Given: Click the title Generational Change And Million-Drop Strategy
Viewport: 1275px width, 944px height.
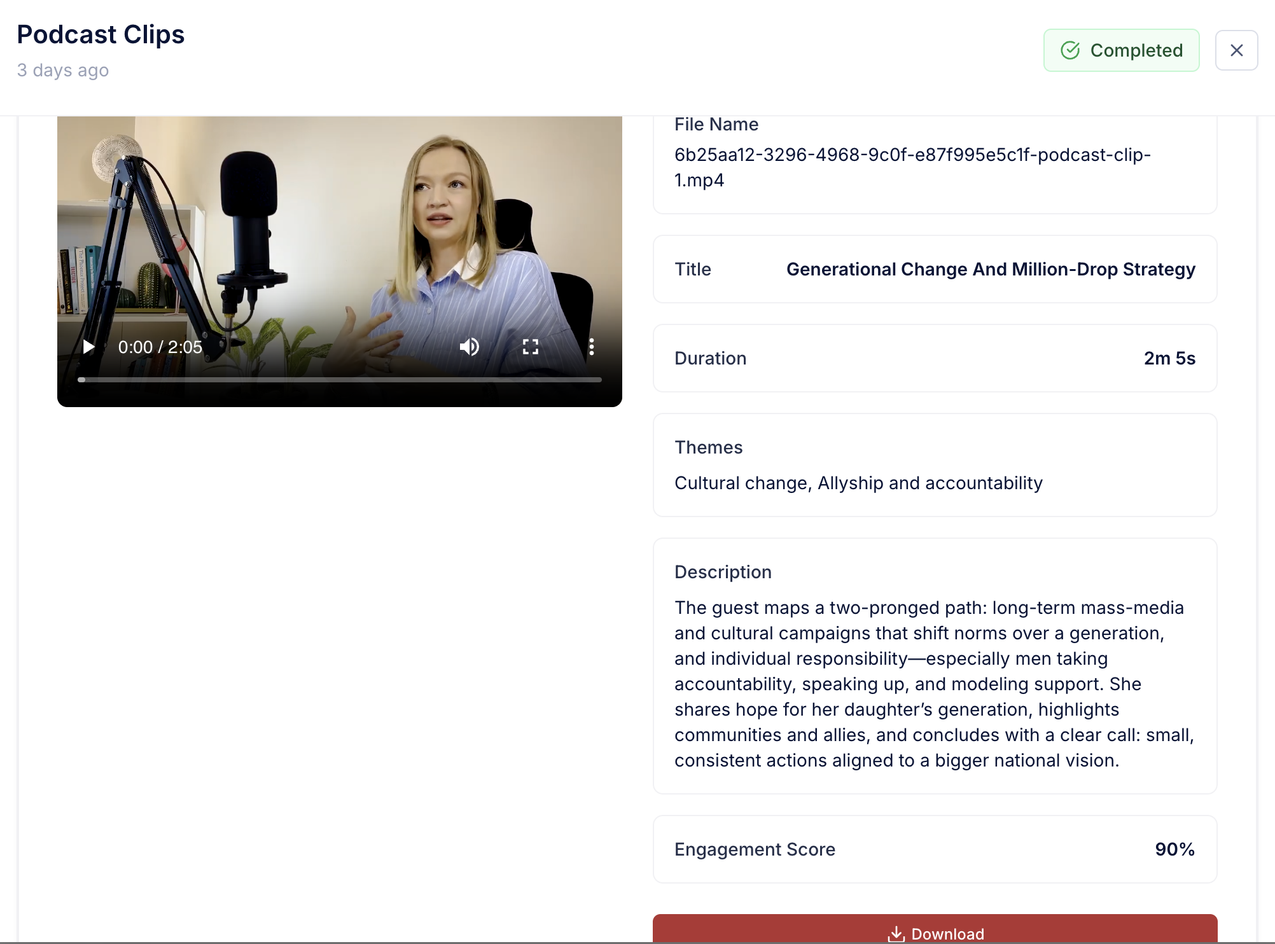Looking at the screenshot, I should pyautogui.click(x=991, y=269).
